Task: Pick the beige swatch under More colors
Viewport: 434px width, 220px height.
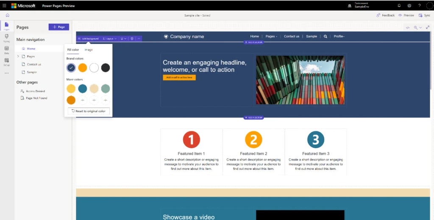Action: point(94,89)
